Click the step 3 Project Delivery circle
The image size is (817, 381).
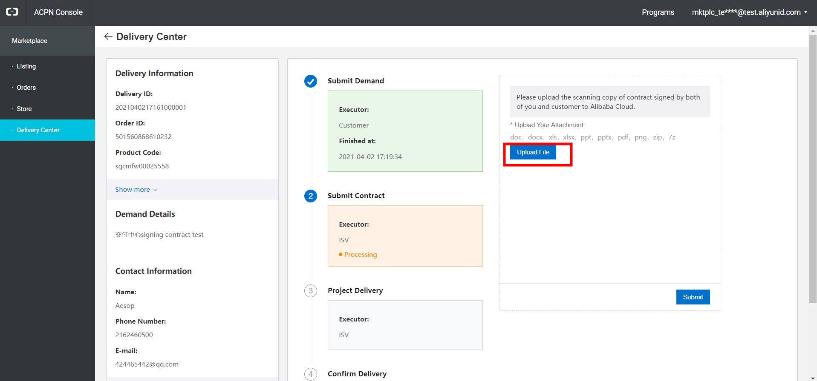[x=311, y=291]
